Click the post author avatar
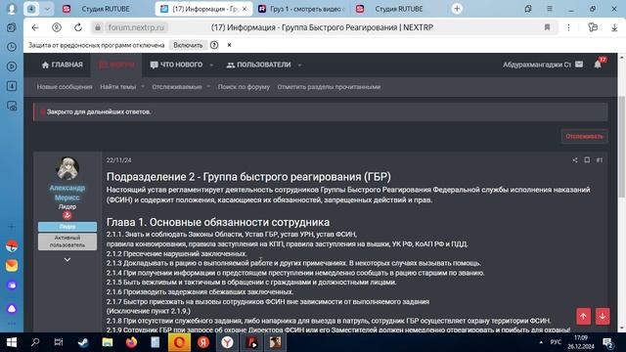626x352 pixels. pos(67,168)
